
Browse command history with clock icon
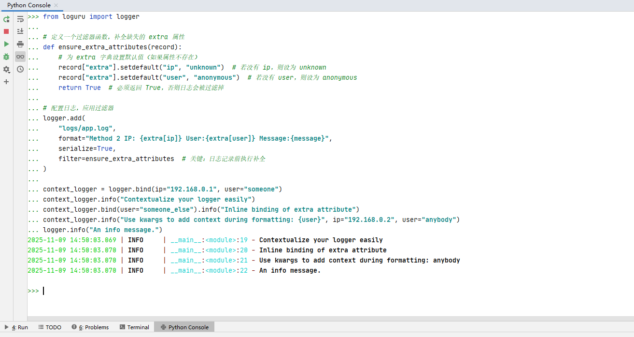(x=20, y=70)
